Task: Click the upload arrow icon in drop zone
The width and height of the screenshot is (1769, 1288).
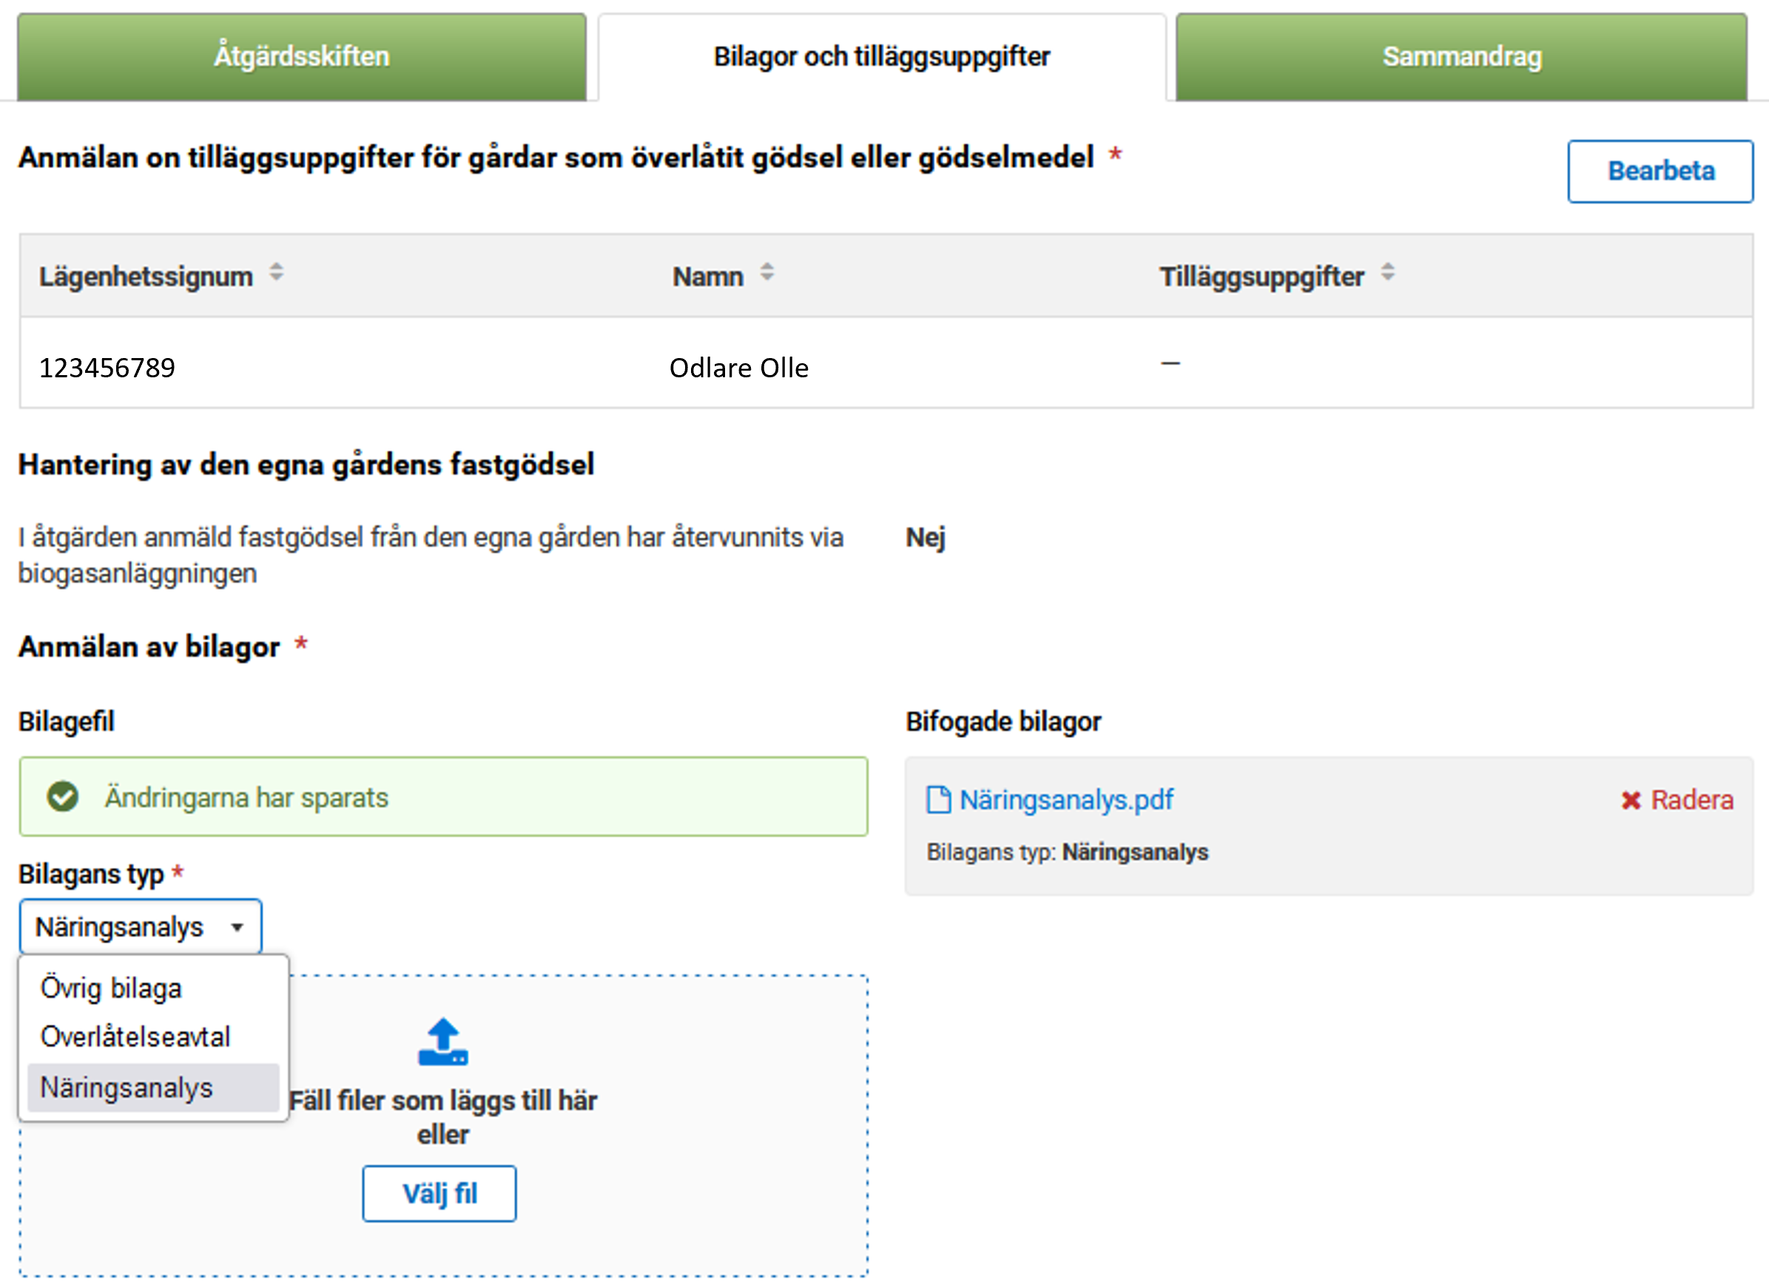Action: (x=442, y=1042)
